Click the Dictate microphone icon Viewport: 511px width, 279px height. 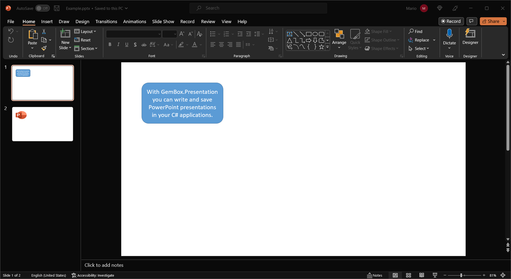449,34
